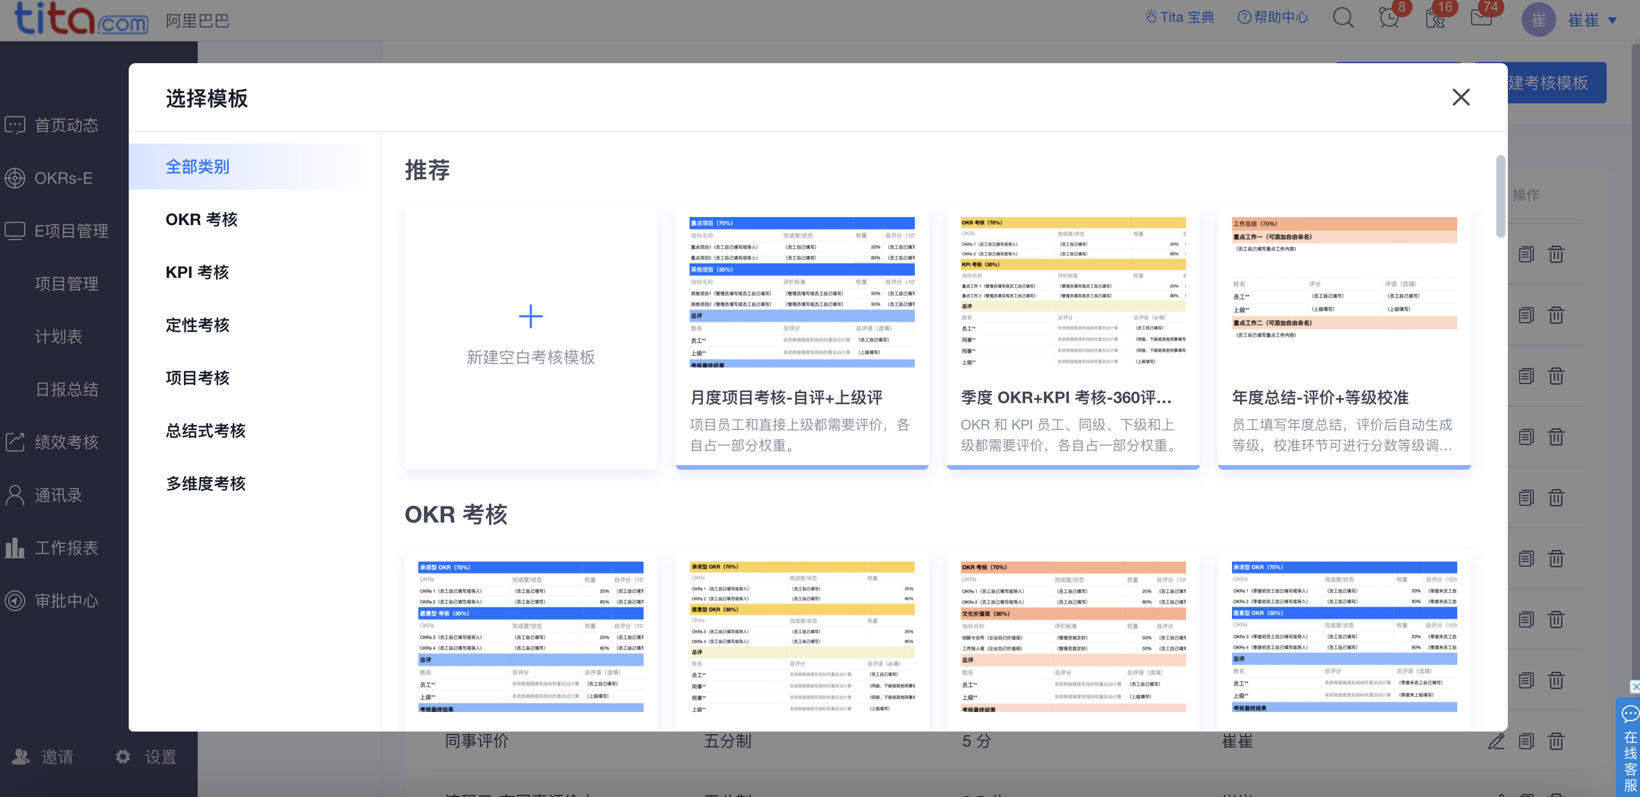This screenshot has height=797, width=1640.
Task: Click the trash icon in first table row
Action: tap(1556, 254)
